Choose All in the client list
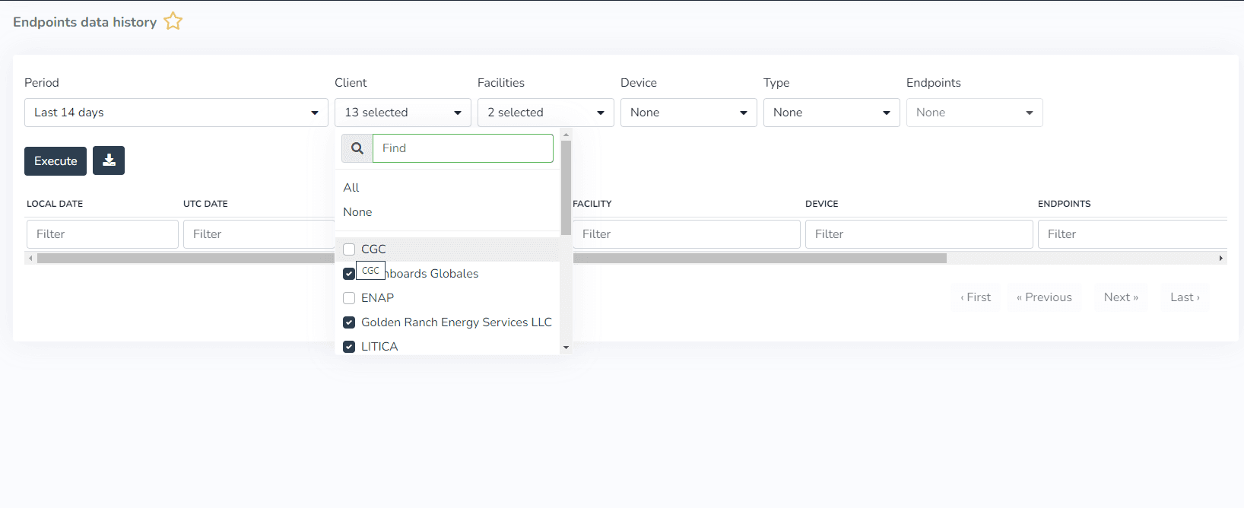1244x508 pixels. coord(351,188)
